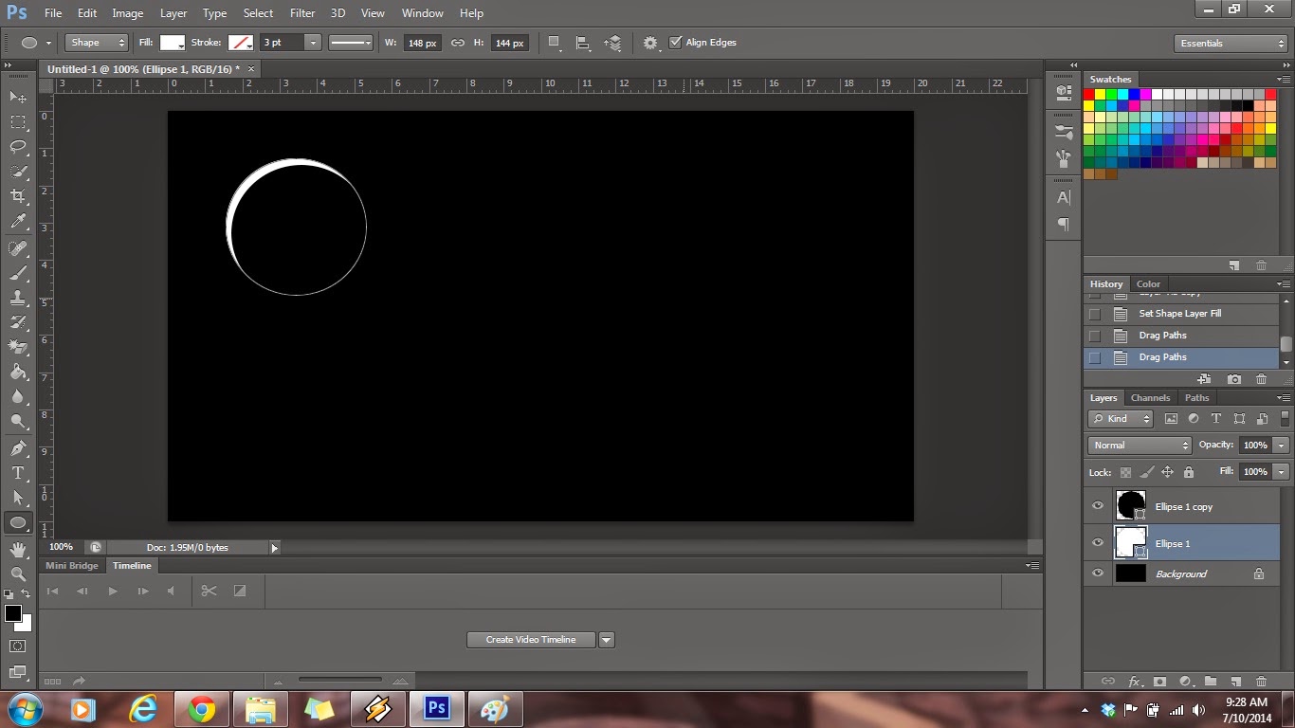1295x728 pixels.
Task: Open the Shape tool mode dropdown
Action: tap(97, 43)
